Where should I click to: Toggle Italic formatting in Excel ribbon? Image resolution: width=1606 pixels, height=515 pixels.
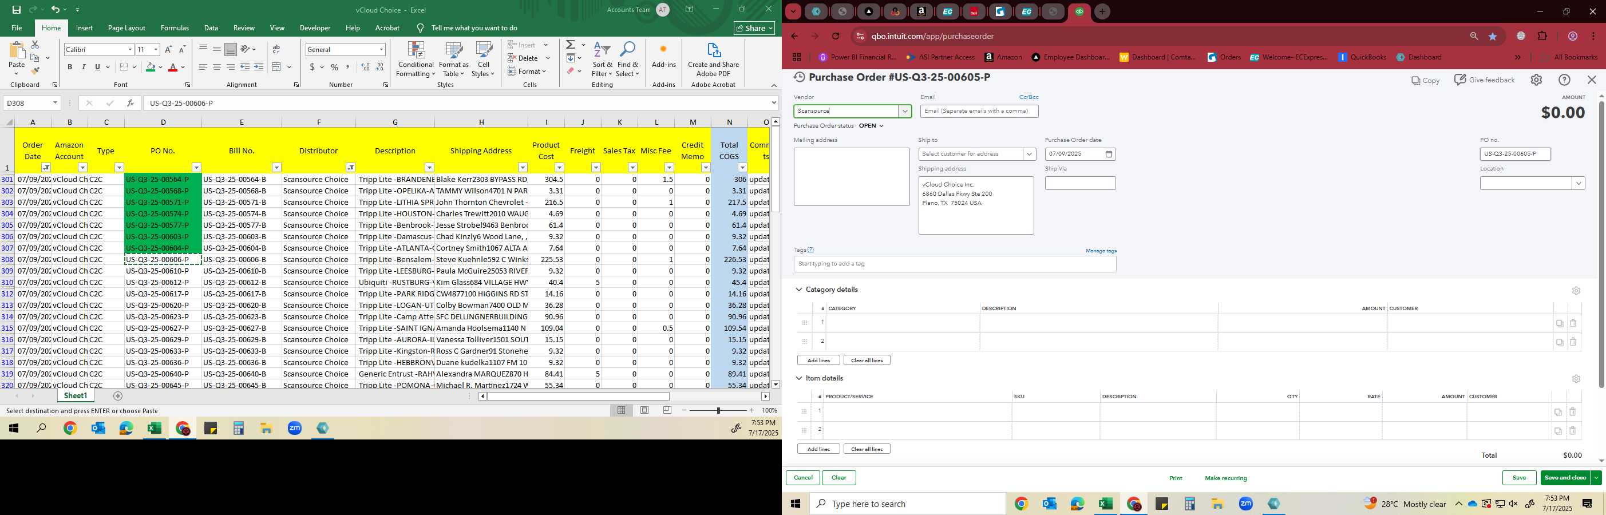point(84,67)
